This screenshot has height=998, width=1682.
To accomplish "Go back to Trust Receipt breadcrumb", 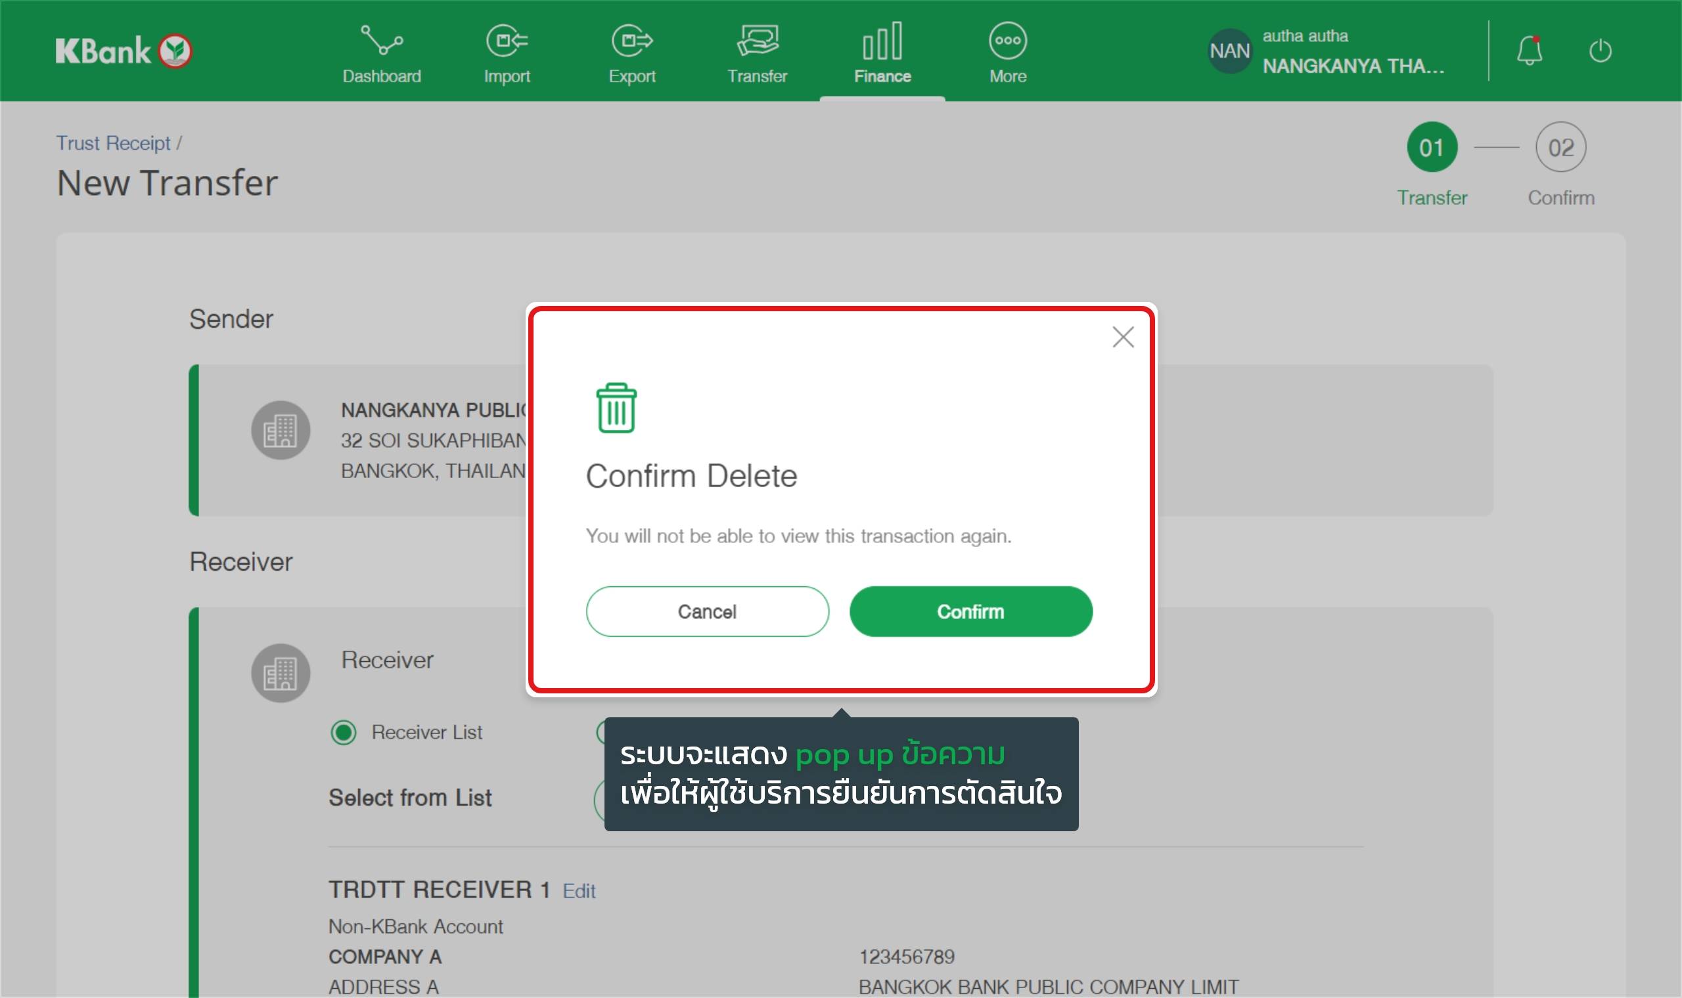I will click(x=113, y=143).
